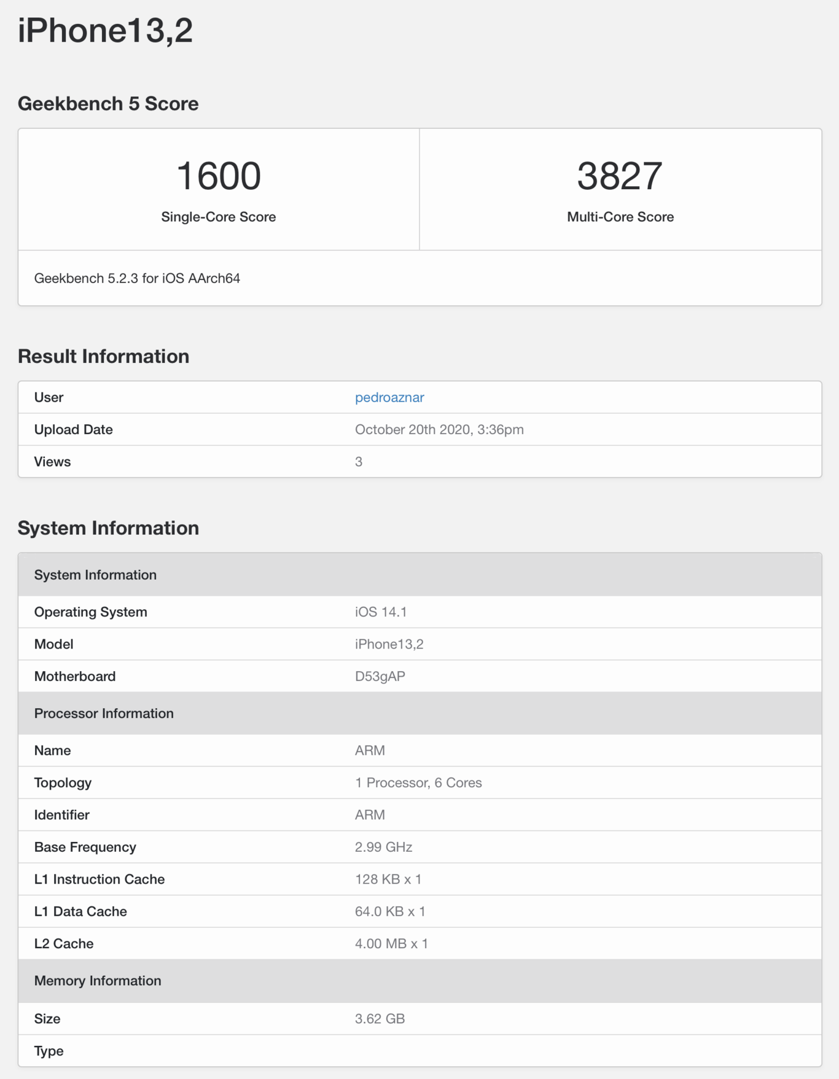The height and width of the screenshot is (1079, 839).
Task: Click the Multi-Core Score label
Action: [x=620, y=217]
